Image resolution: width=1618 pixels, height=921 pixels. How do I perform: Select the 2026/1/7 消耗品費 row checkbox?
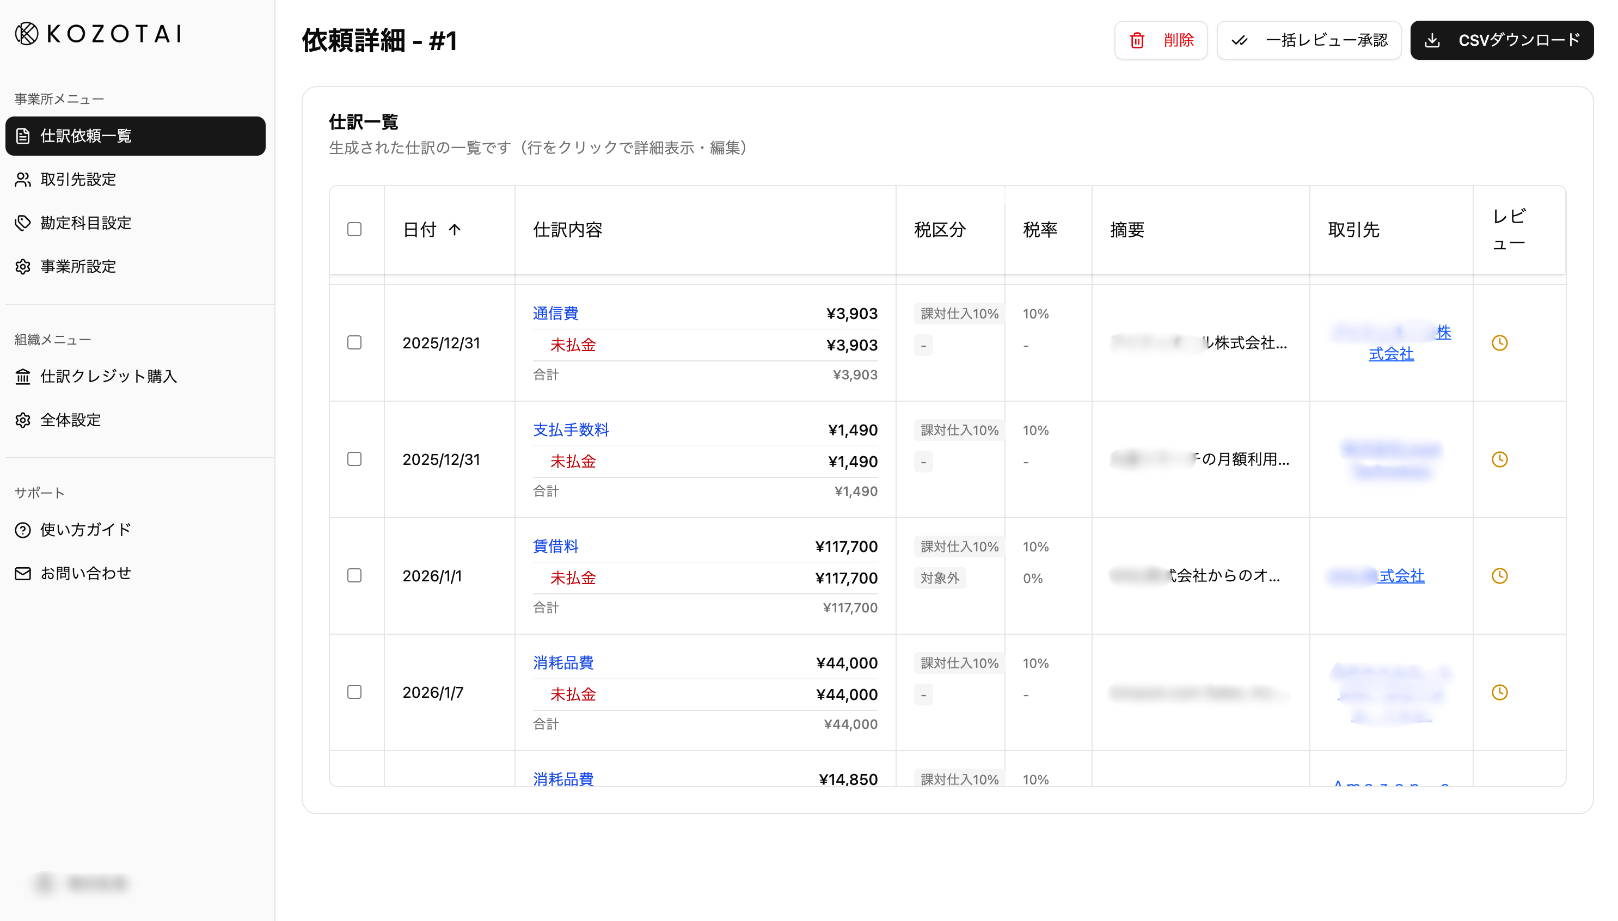click(354, 692)
